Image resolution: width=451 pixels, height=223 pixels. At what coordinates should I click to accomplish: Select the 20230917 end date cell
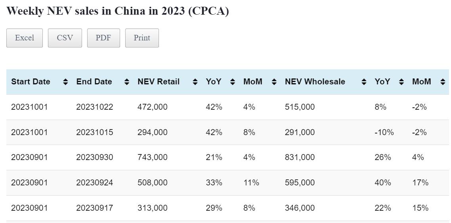click(95, 208)
